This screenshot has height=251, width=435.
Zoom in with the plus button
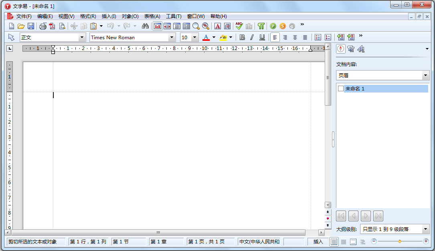(426, 241)
